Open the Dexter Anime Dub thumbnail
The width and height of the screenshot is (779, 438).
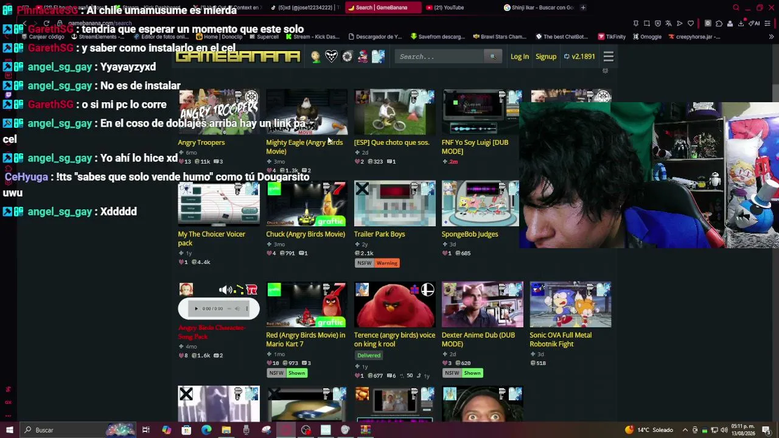tap(483, 304)
